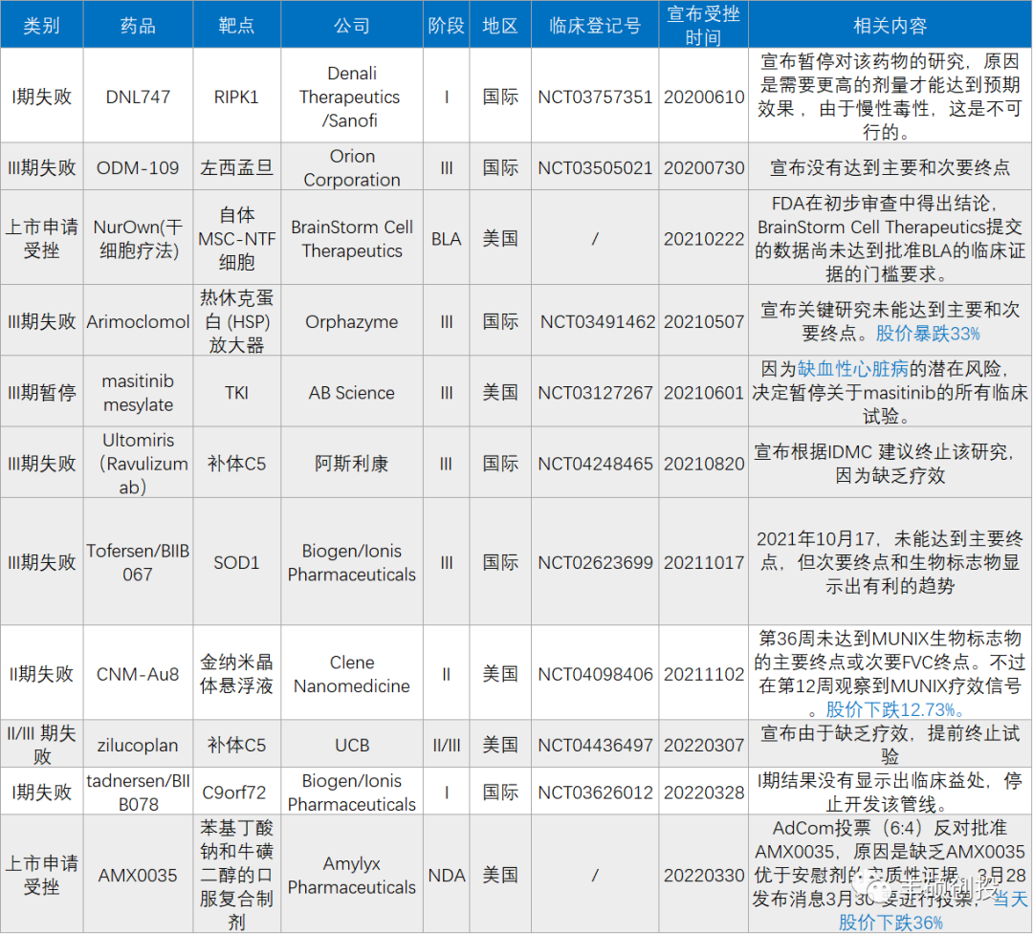This screenshot has width=1033, height=934.
Task: Select the masitinib mesylate drug cell
Action: (x=139, y=393)
